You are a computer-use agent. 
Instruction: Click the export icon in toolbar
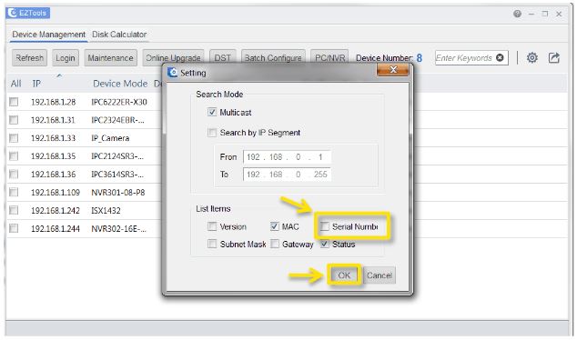(554, 57)
